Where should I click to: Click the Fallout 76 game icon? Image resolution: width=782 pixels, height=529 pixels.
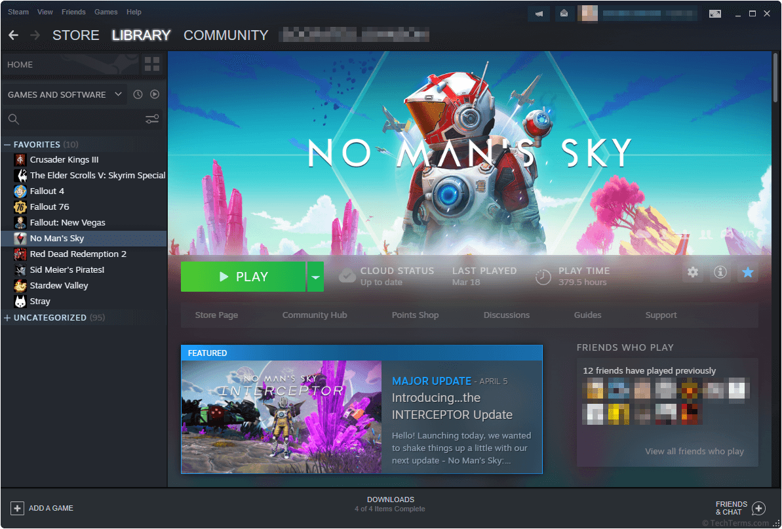20,207
